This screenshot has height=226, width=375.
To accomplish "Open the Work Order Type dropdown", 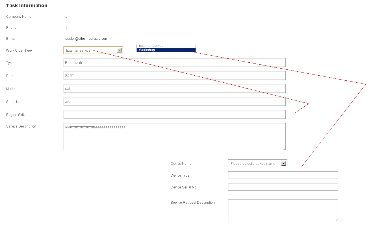I will [x=93, y=50].
